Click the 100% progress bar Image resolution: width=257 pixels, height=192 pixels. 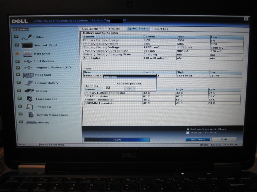[117, 139]
